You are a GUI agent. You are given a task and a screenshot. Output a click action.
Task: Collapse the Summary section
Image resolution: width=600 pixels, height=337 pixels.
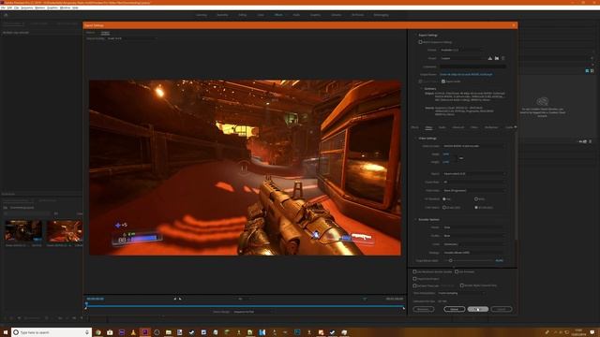point(422,89)
